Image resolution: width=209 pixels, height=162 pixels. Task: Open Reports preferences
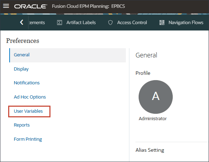[22, 125]
